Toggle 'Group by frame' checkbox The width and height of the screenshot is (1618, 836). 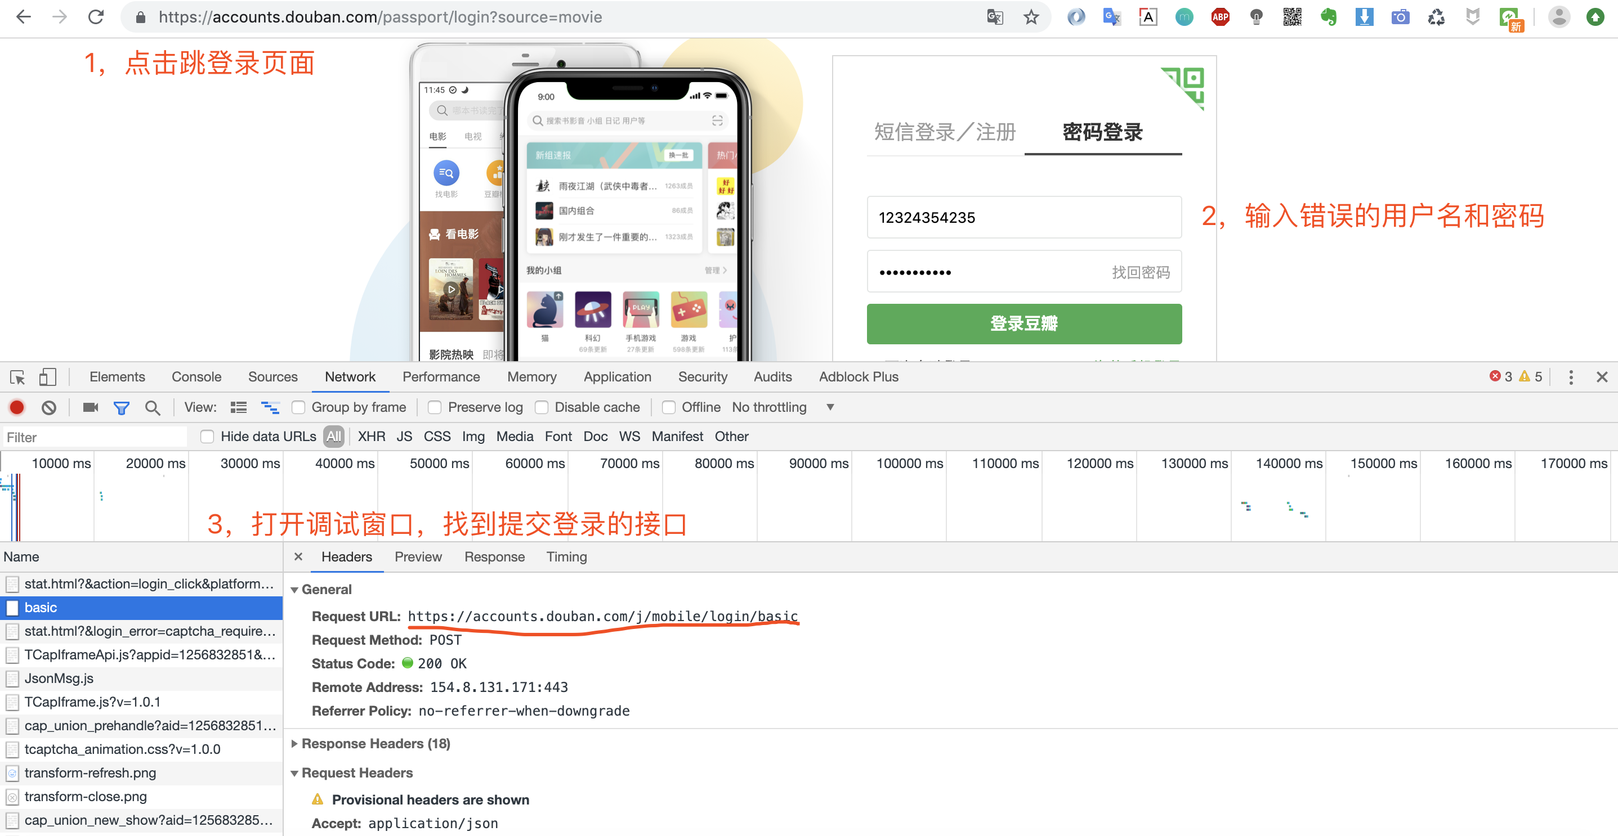click(x=298, y=408)
